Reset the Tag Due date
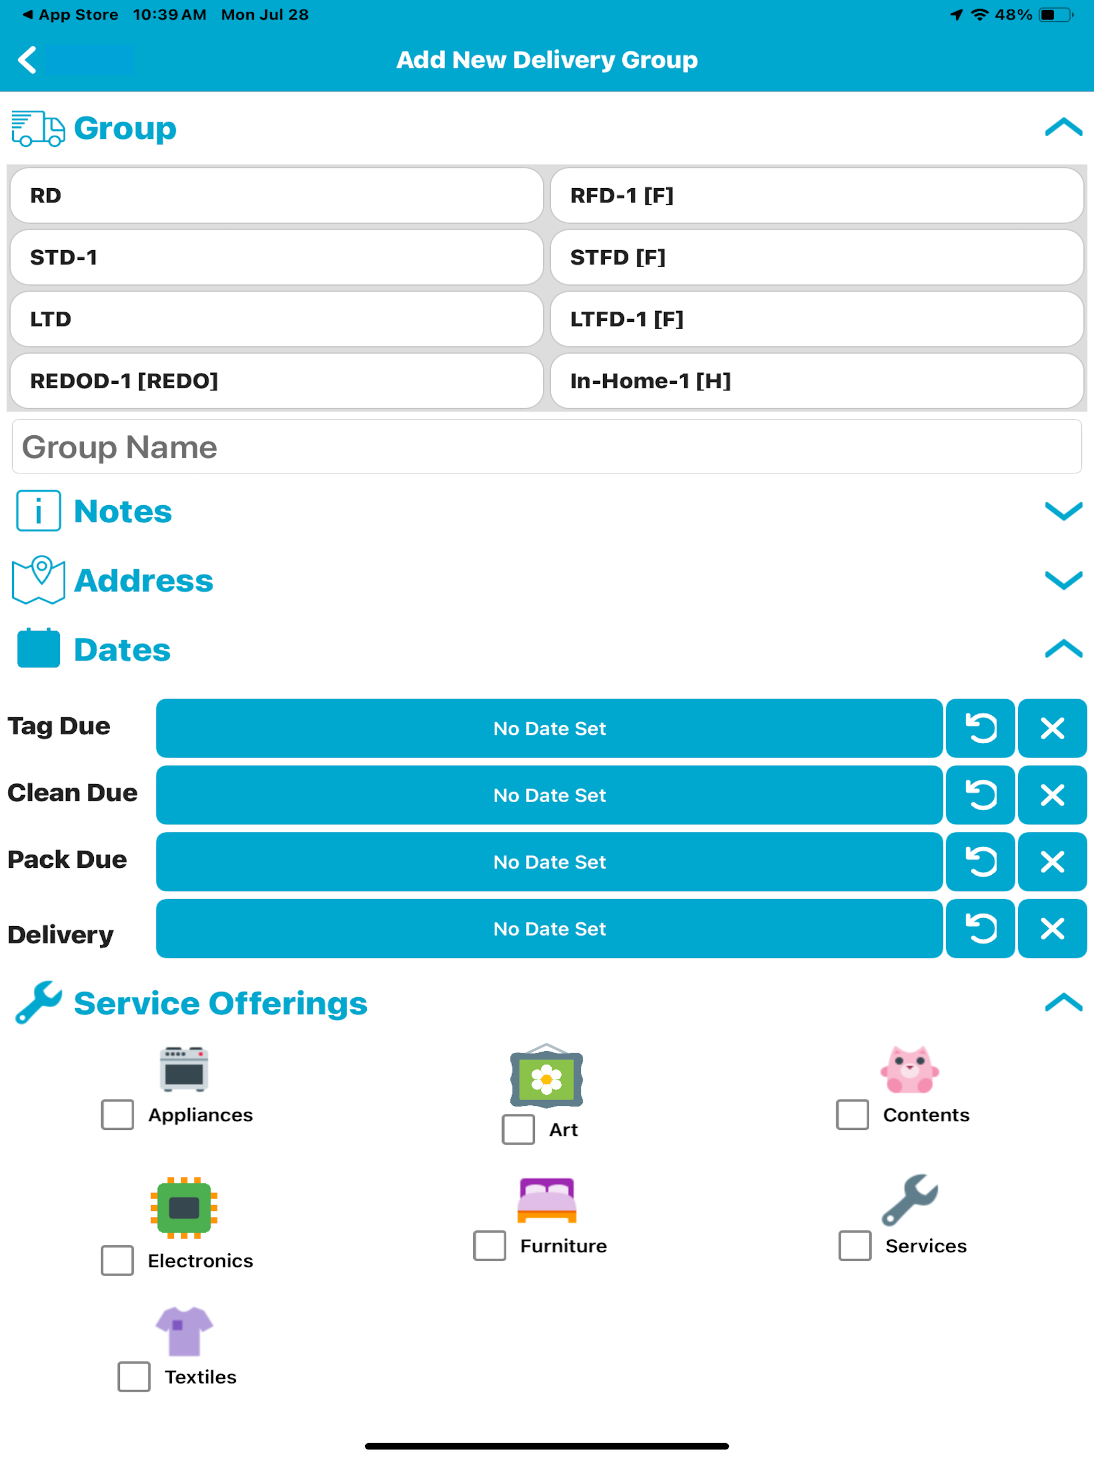Image resolution: width=1094 pixels, height=1459 pixels. [x=981, y=728]
